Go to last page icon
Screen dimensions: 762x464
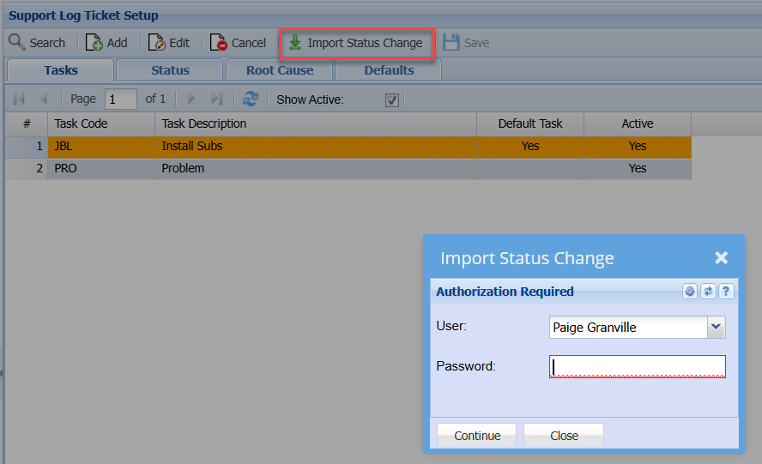tap(217, 99)
